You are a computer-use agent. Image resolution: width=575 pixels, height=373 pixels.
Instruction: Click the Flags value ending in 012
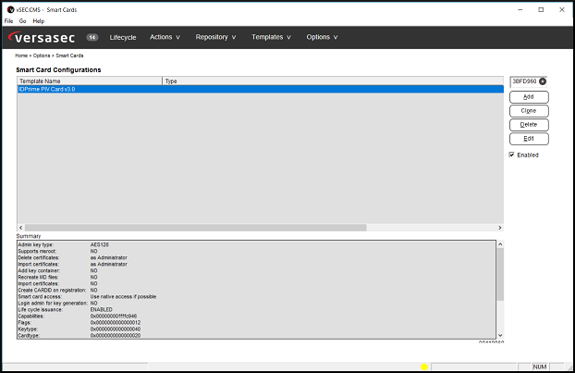(x=116, y=323)
